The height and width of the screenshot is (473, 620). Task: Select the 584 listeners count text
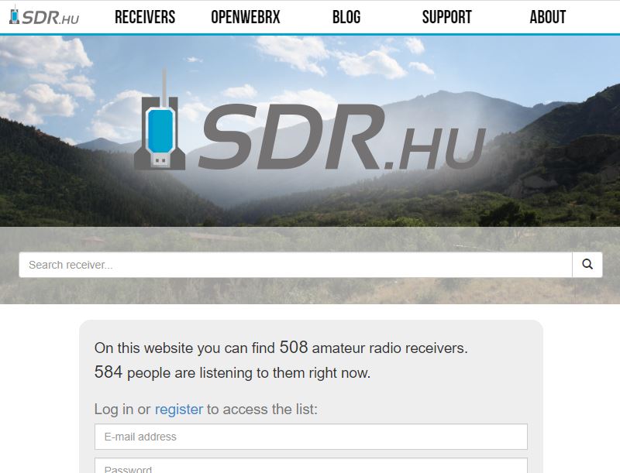coord(108,372)
